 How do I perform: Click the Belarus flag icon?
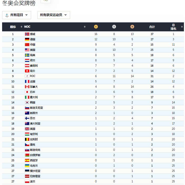[27, 155]
